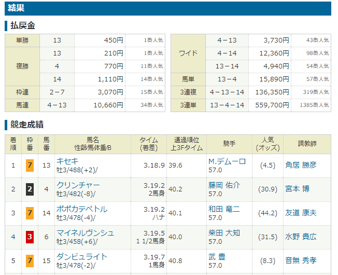Select the 559,700円 trifecta payout
This screenshot has width=338, height=275.
pyautogui.click(x=272, y=105)
